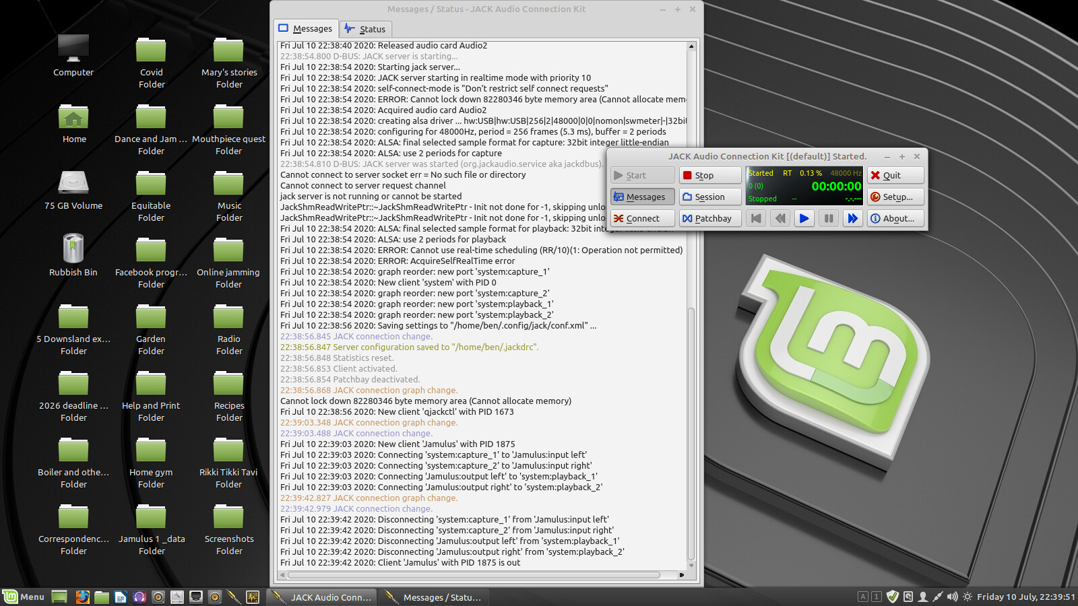Screen dimensions: 1078x606
Task: Click the QjackCtl tray icon
Action: pos(937,597)
